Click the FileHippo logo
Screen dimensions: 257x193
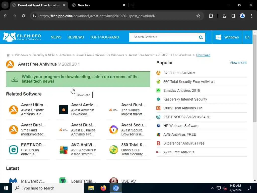coord(22,37)
